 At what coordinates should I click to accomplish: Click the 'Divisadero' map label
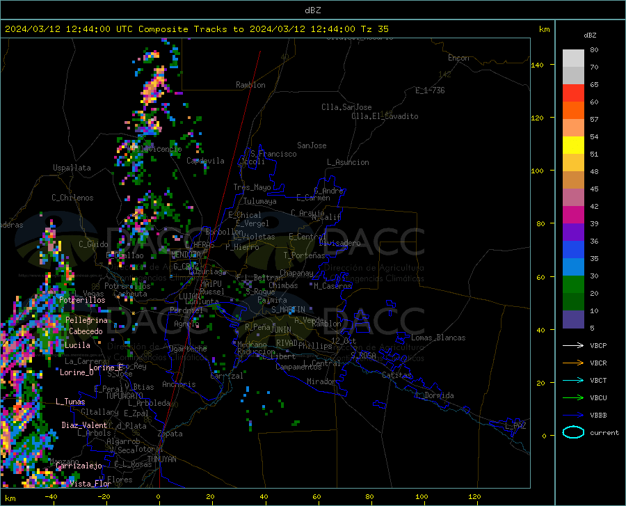339,243
